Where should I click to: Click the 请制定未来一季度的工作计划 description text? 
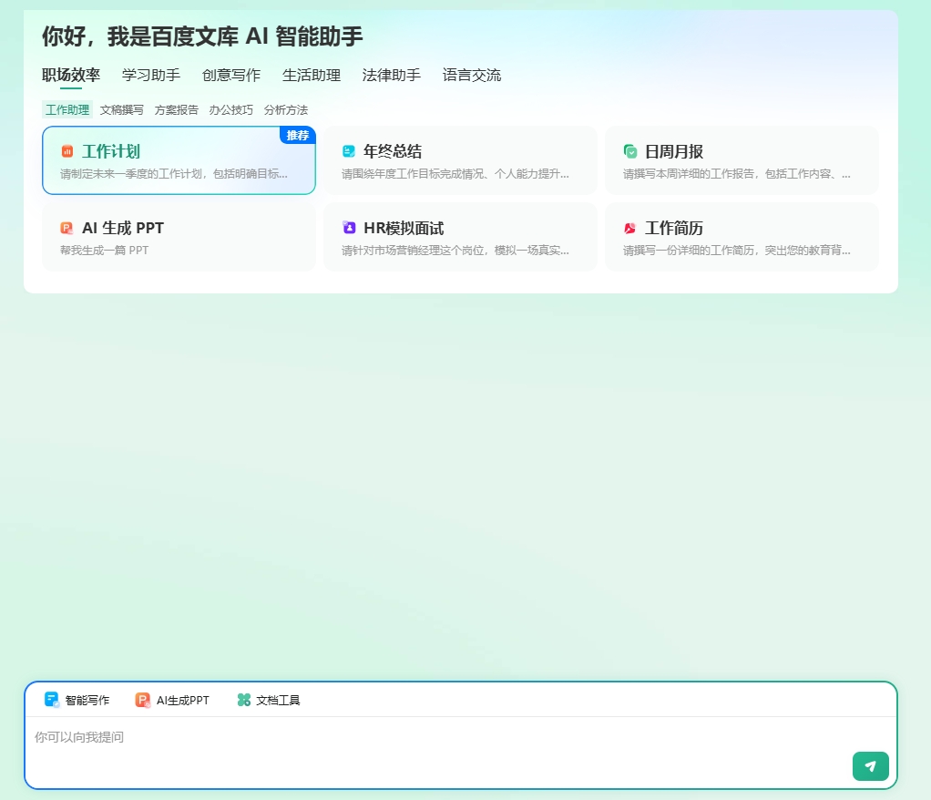174,174
